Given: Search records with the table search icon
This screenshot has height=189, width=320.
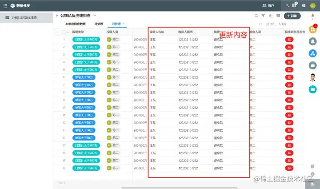Looking at the screenshot, I should (256, 16).
